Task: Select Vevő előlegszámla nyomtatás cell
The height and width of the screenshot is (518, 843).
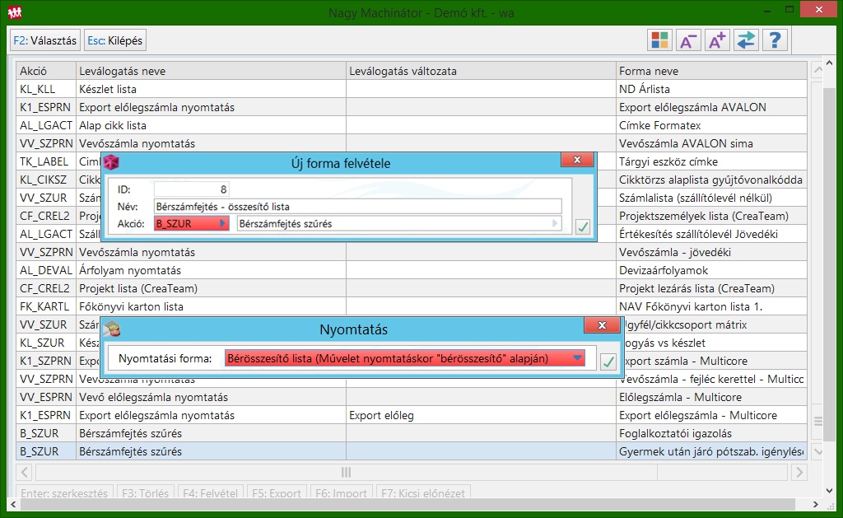Action: 211,397
